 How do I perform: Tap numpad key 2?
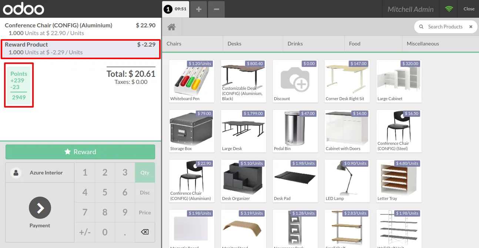tap(105, 173)
